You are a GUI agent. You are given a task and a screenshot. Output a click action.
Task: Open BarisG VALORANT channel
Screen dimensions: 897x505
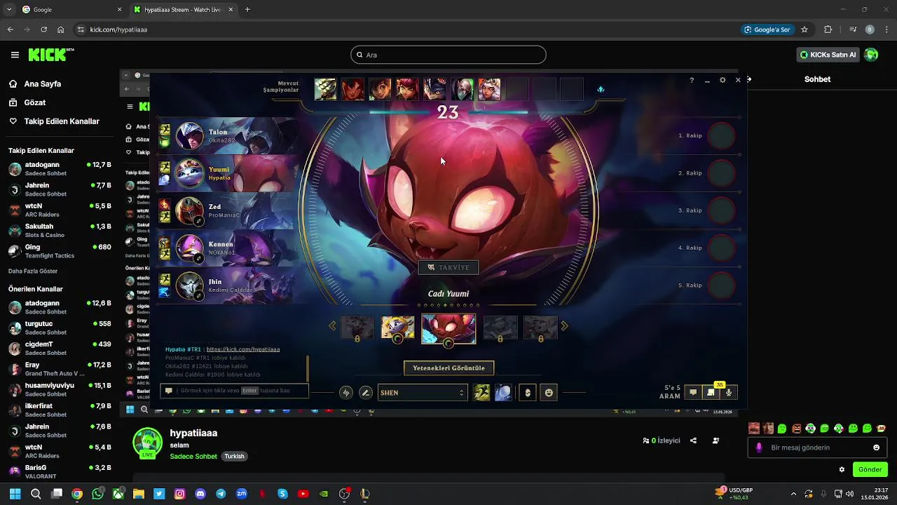pos(60,471)
